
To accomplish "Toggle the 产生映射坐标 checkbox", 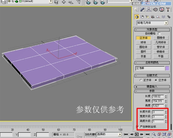I will point(137,127).
